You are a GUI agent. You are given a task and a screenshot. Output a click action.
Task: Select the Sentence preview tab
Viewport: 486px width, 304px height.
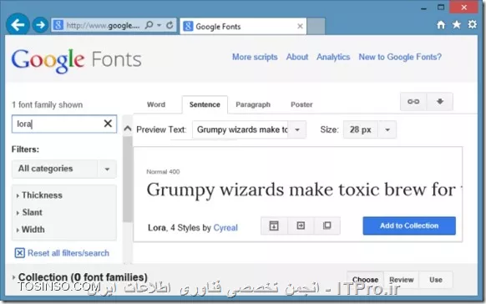coord(205,104)
